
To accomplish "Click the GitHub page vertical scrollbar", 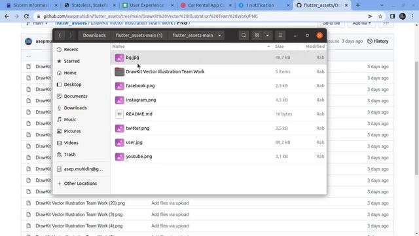I will coord(416,118).
